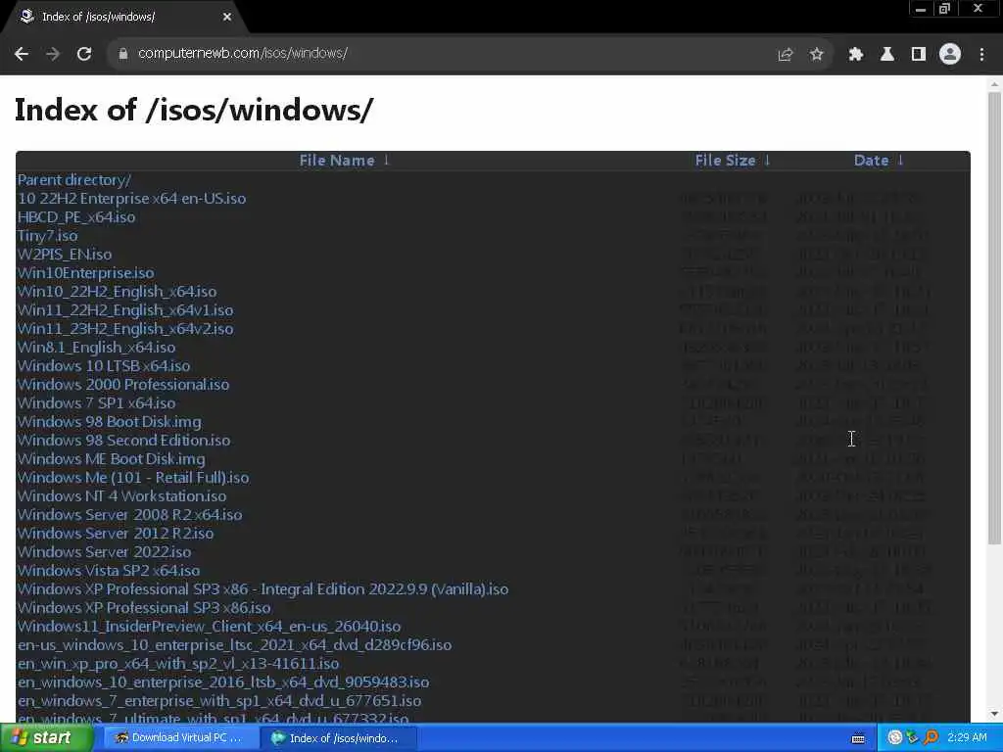The width and height of the screenshot is (1003, 752).
Task: Click Windows Me (101 - Retail Full).iso
Action: click(x=133, y=478)
